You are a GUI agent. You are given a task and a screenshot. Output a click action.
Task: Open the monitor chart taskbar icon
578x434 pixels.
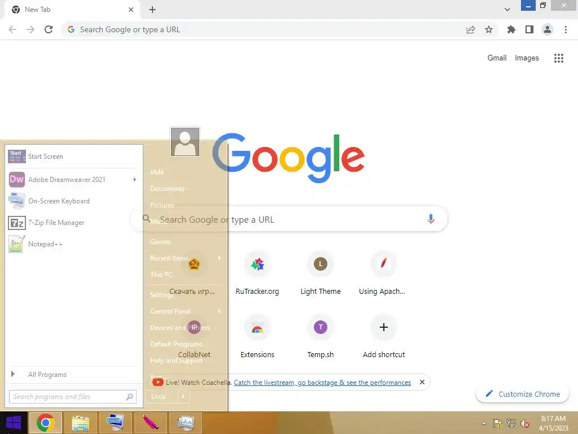[x=185, y=423]
